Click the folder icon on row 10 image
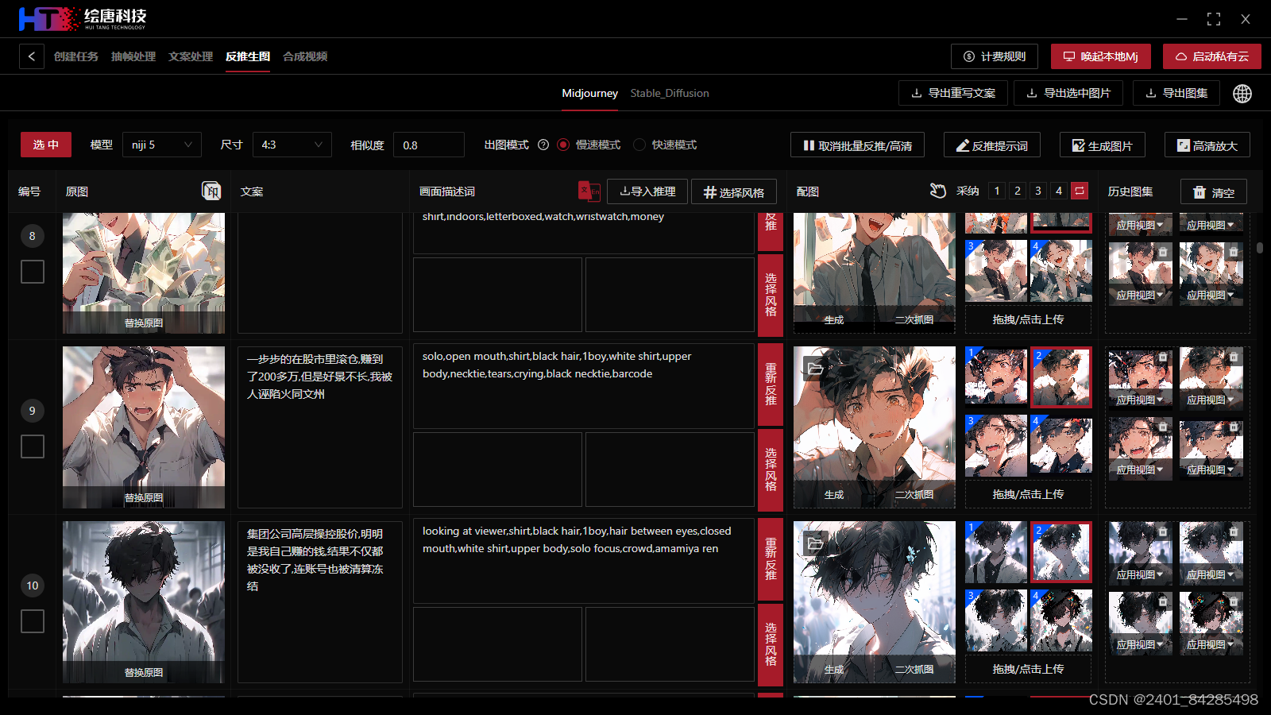The image size is (1271, 715). coord(815,543)
